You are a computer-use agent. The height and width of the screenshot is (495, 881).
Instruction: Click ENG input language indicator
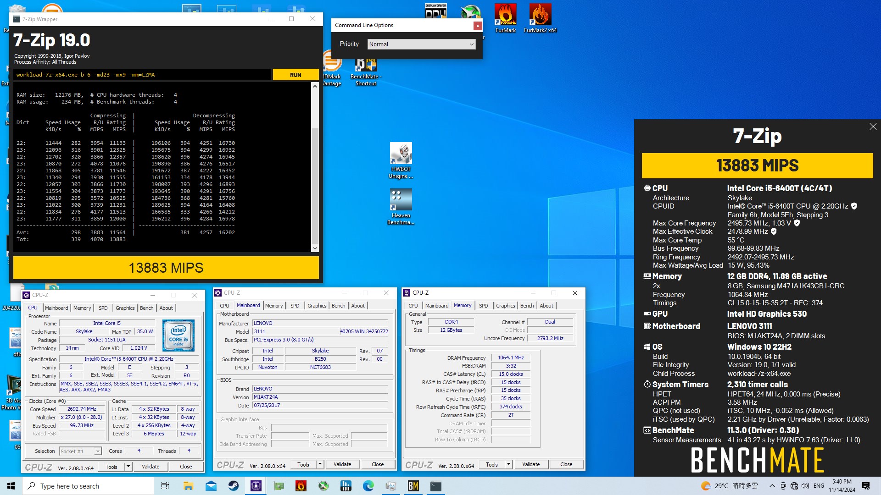[819, 486]
